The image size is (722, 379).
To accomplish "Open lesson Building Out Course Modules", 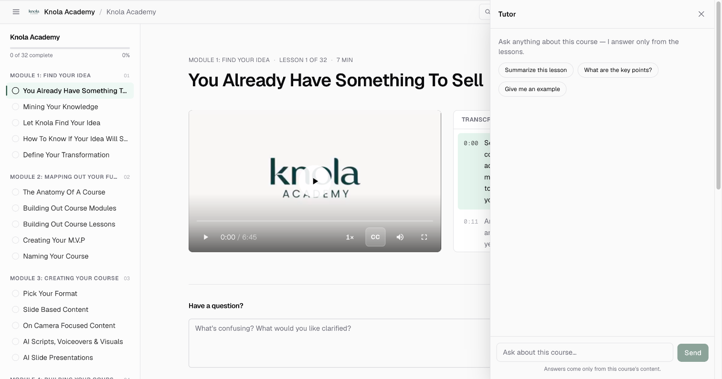I will [70, 208].
